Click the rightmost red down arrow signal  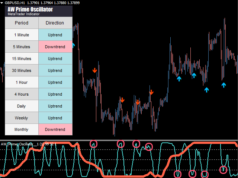tap(151, 92)
